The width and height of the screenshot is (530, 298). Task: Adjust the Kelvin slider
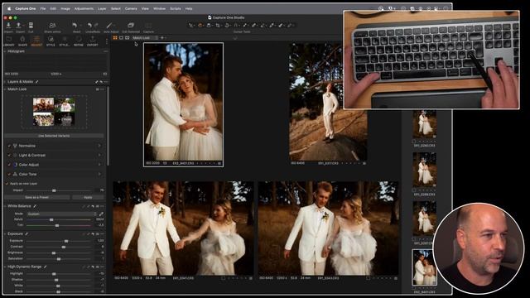tap(51, 219)
